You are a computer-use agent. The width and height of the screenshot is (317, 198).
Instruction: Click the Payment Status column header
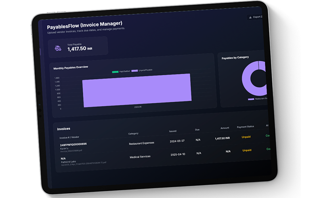tap(245, 127)
